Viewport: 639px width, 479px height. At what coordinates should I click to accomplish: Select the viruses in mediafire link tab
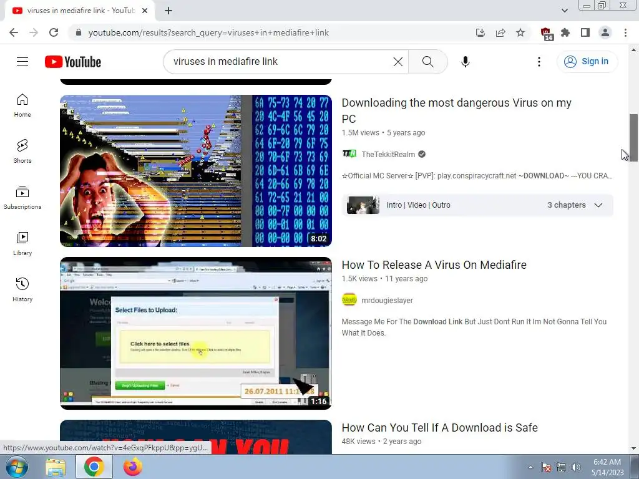point(80,11)
